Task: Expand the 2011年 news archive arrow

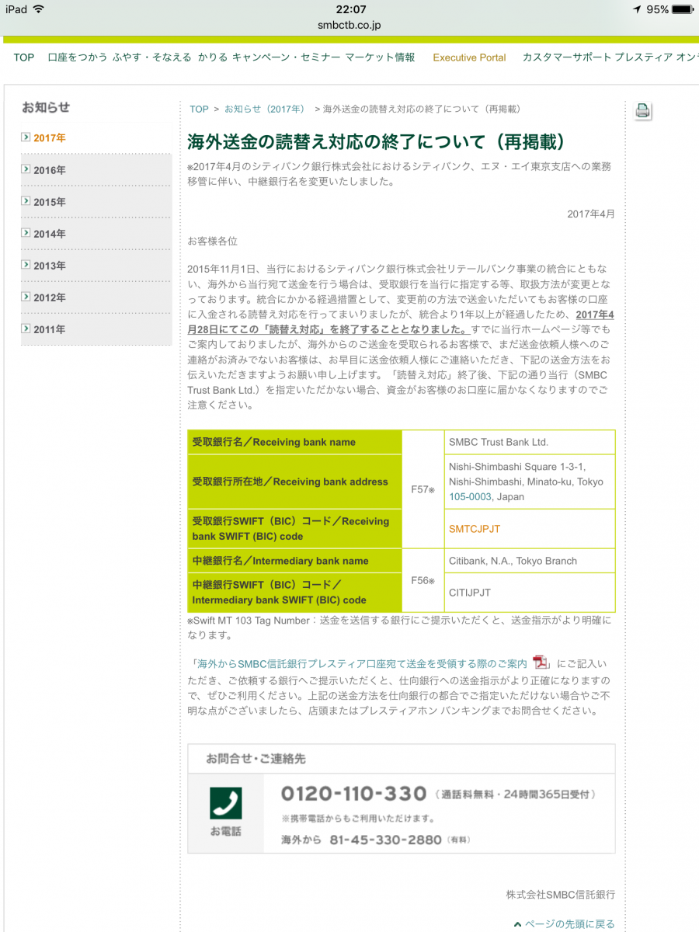Action: click(26, 328)
